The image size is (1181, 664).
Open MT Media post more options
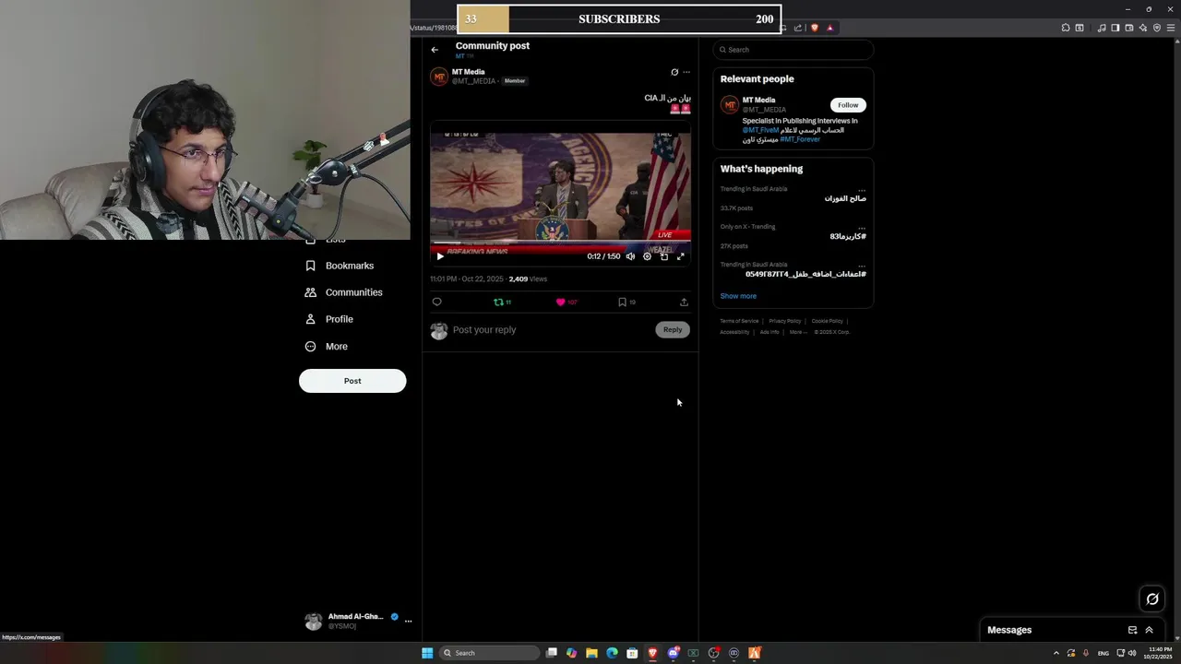tap(686, 72)
